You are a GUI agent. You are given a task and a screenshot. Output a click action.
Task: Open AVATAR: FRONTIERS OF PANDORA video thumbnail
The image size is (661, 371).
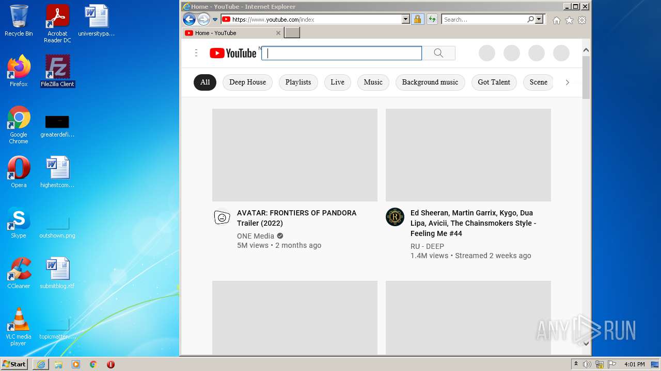tap(295, 155)
